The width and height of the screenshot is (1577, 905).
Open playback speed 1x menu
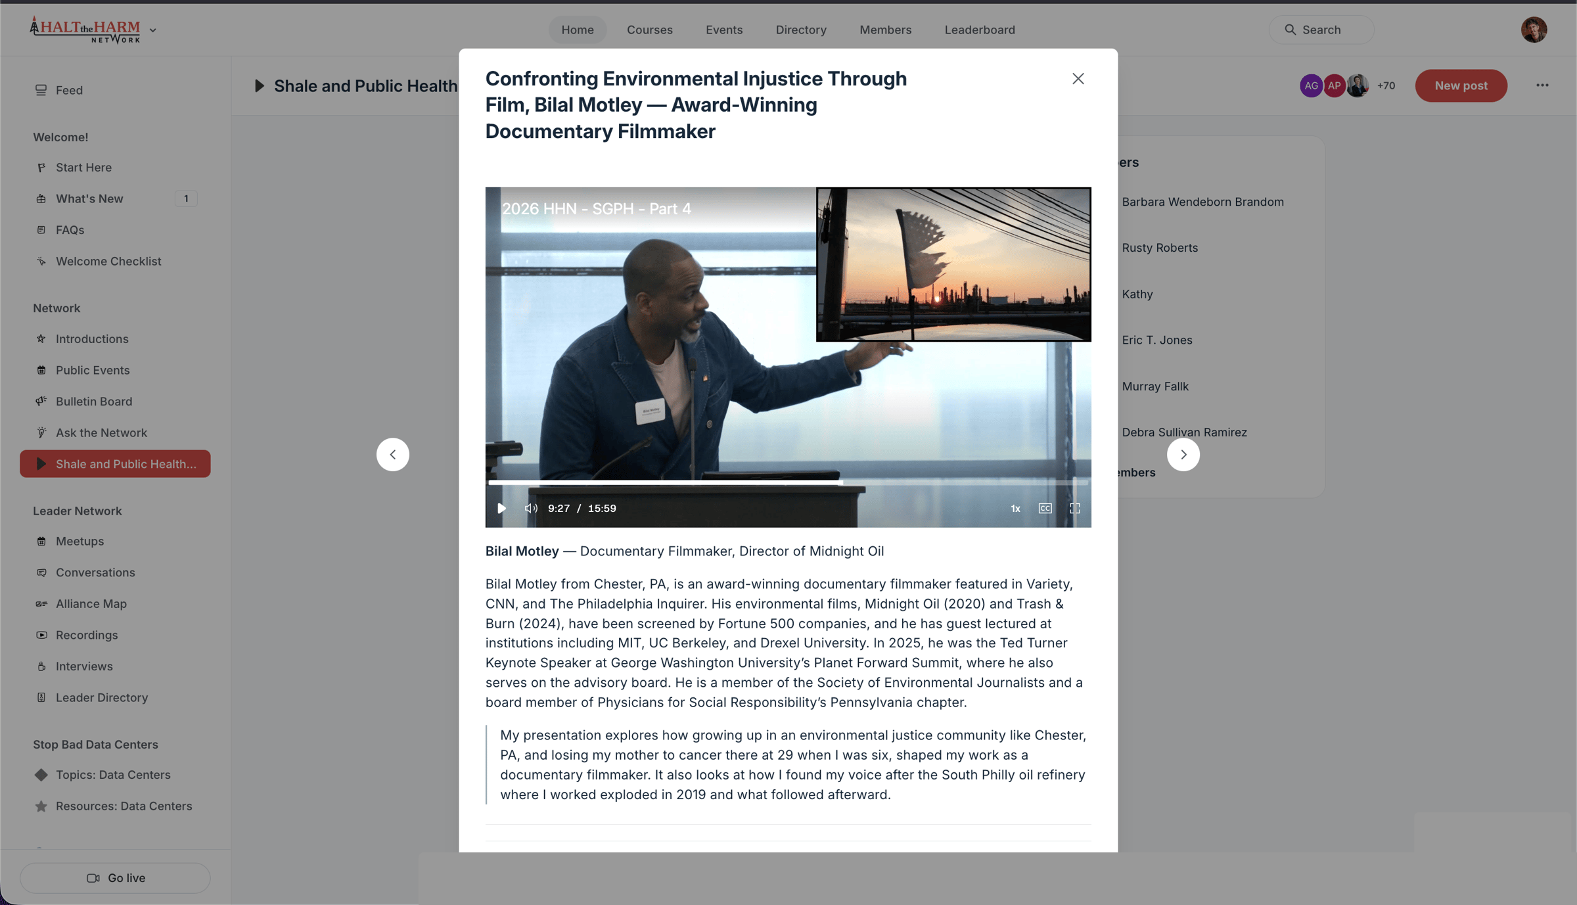pos(1015,508)
